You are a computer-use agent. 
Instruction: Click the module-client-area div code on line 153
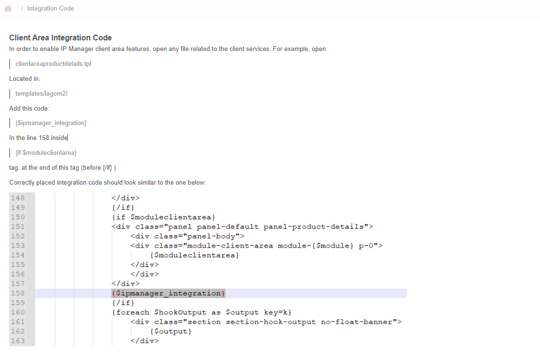coord(257,246)
